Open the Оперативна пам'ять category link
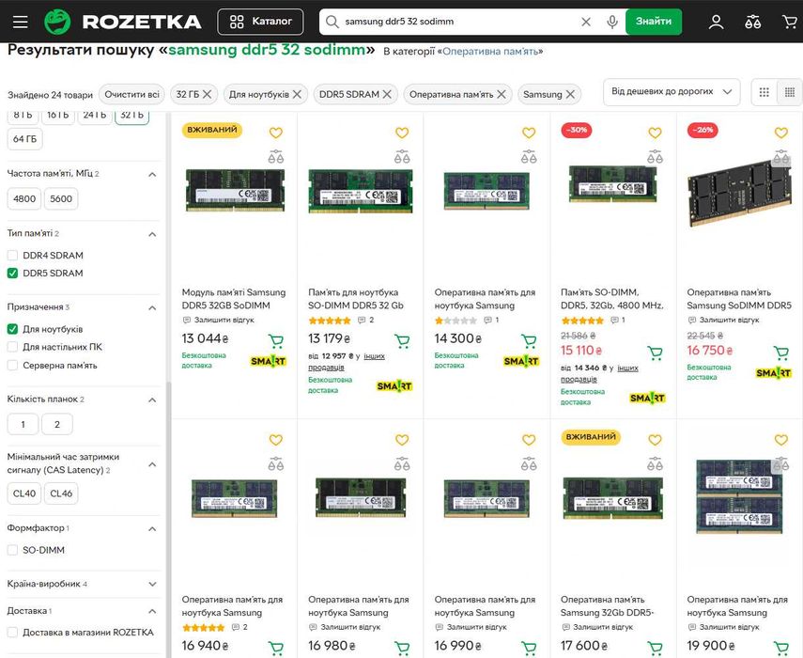 [x=490, y=52]
